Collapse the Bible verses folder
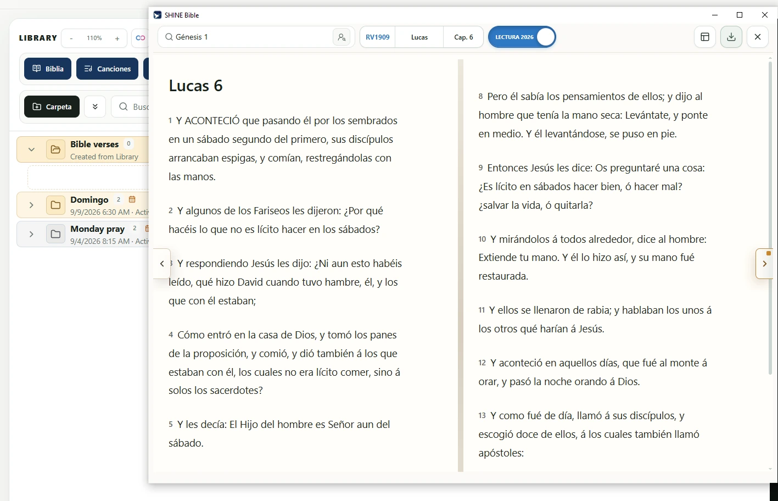The width and height of the screenshot is (778, 501). coord(31,149)
